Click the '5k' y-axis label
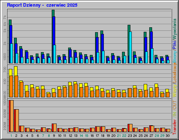Screen dimensions: 179x140 tap(5, 30)
